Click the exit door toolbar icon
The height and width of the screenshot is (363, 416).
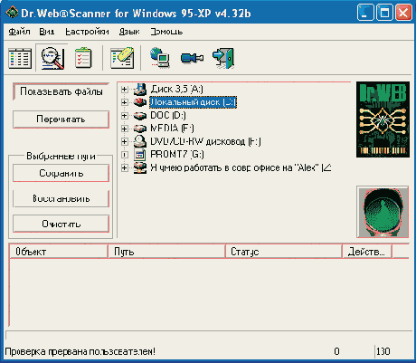[223, 58]
